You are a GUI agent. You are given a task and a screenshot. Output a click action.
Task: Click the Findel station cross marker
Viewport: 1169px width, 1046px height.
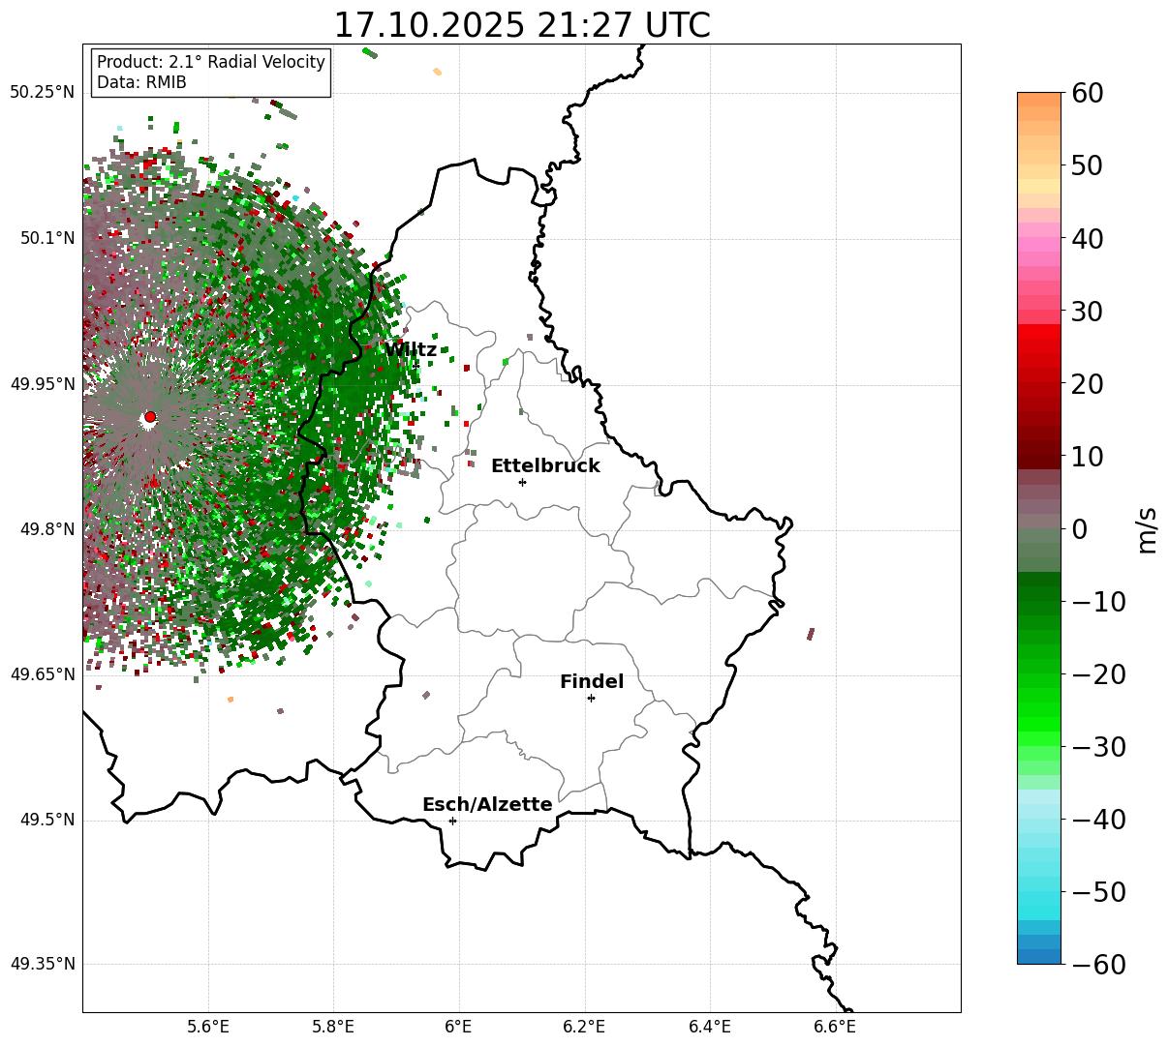(x=591, y=698)
